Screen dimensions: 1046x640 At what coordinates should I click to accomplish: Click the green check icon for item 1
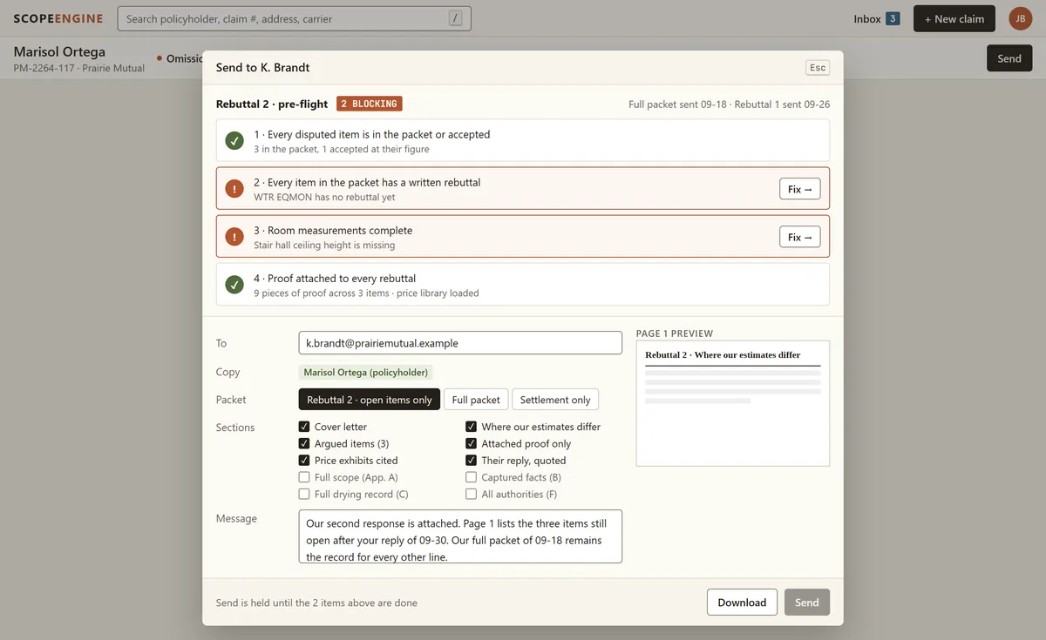[x=234, y=141]
